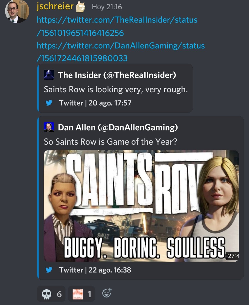Open the TheRealInsider twitter link
This screenshot has width=249, height=305.
117,26
